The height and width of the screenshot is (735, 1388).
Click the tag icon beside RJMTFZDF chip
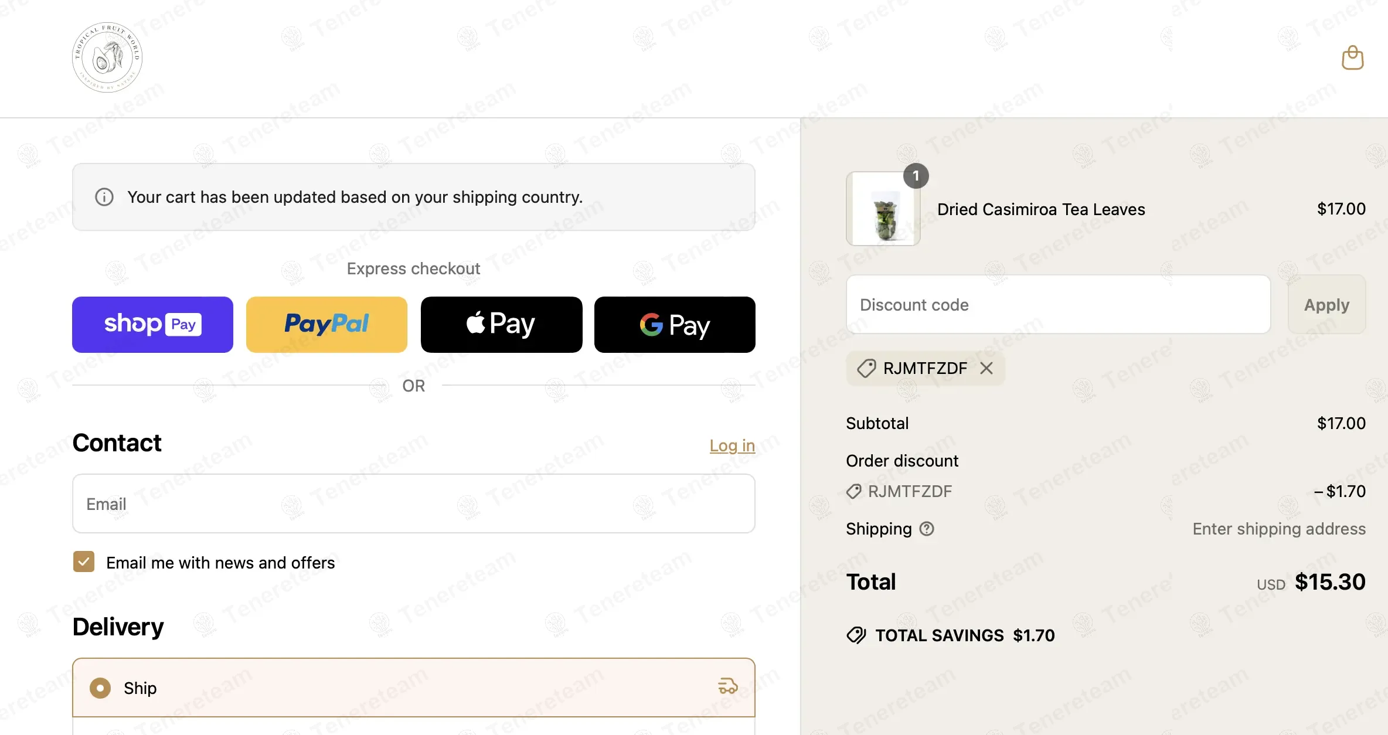pyautogui.click(x=866, y=368)
